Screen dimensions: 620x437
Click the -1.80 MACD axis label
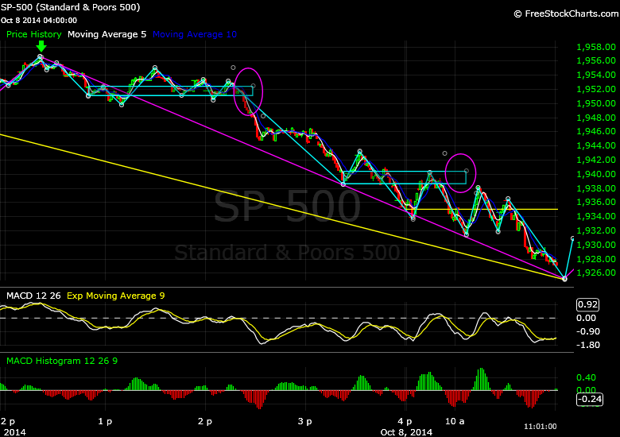click(588, 345)
